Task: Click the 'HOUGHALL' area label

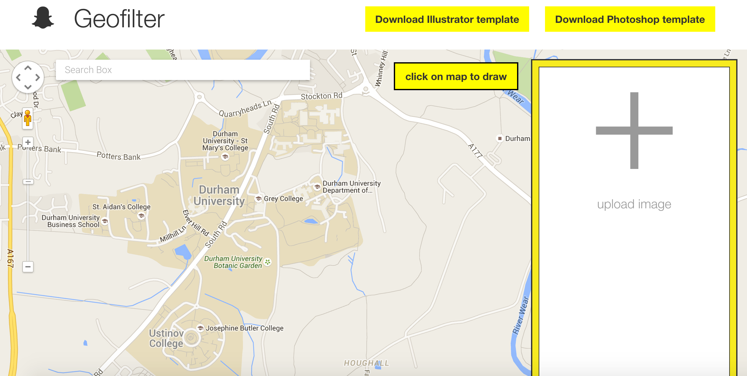Action: click(x=367, y=363)
